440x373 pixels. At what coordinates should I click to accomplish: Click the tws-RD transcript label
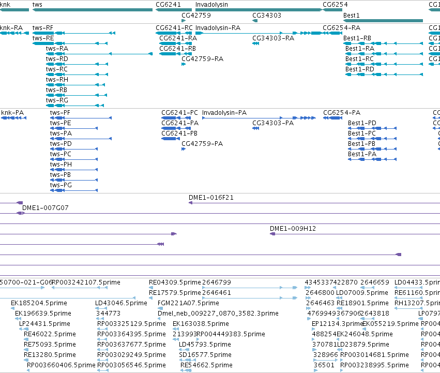[x=57, y=58]
